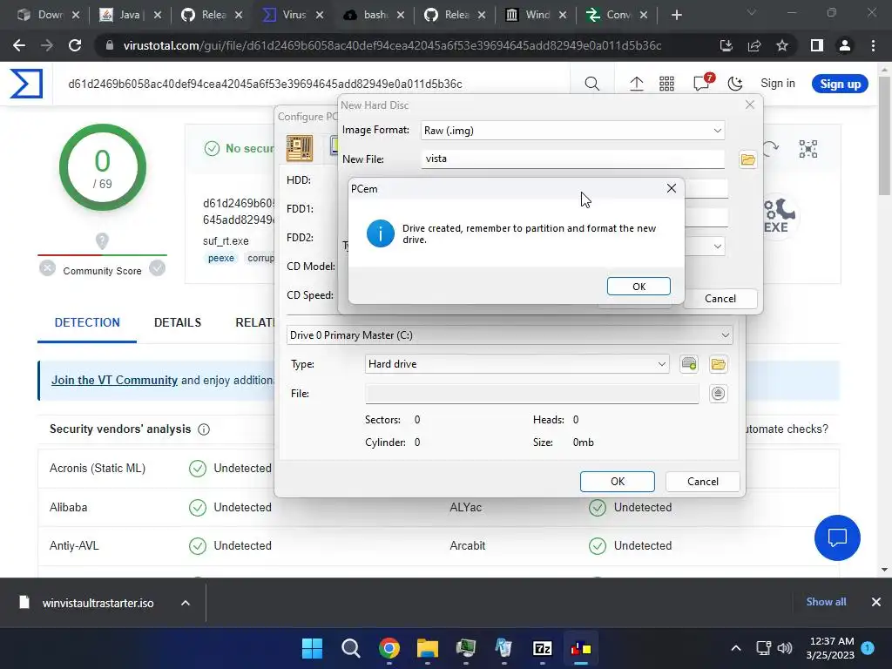Open the Image Format dropdown
Screen dimensions: 892x669
(572, 131)
